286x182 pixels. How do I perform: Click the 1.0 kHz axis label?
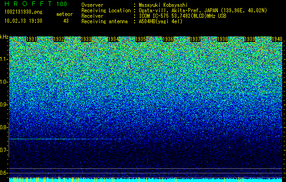(x=4, y=82)
